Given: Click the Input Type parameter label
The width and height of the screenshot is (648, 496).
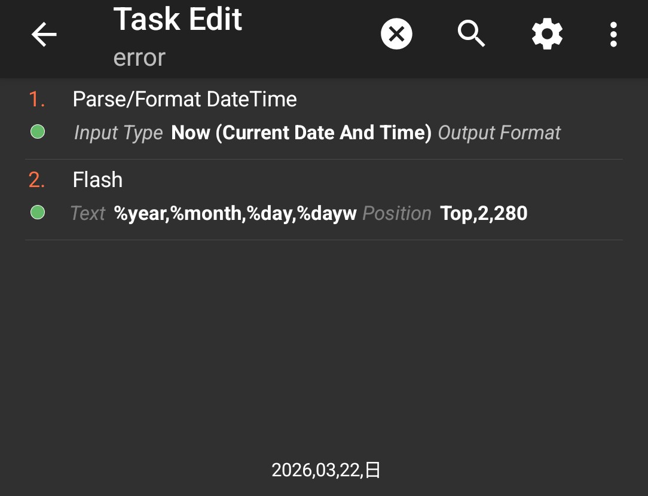Looking at the screenshot, I should (118, 133).
